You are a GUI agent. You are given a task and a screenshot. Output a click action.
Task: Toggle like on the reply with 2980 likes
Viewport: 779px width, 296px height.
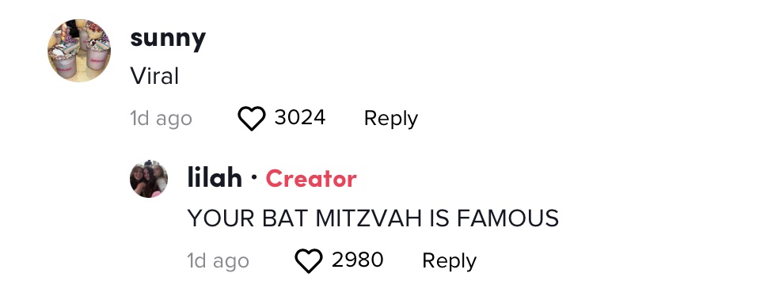[309, 261]
